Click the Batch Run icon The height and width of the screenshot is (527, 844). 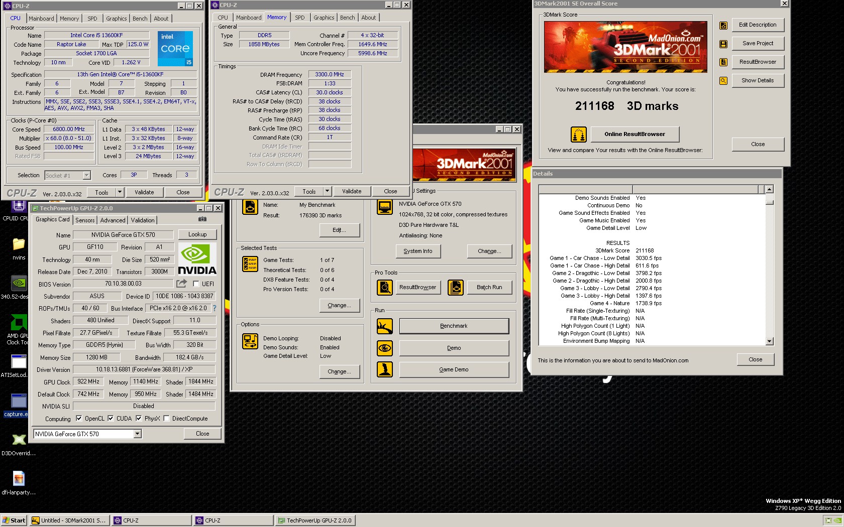coord(456,288)
